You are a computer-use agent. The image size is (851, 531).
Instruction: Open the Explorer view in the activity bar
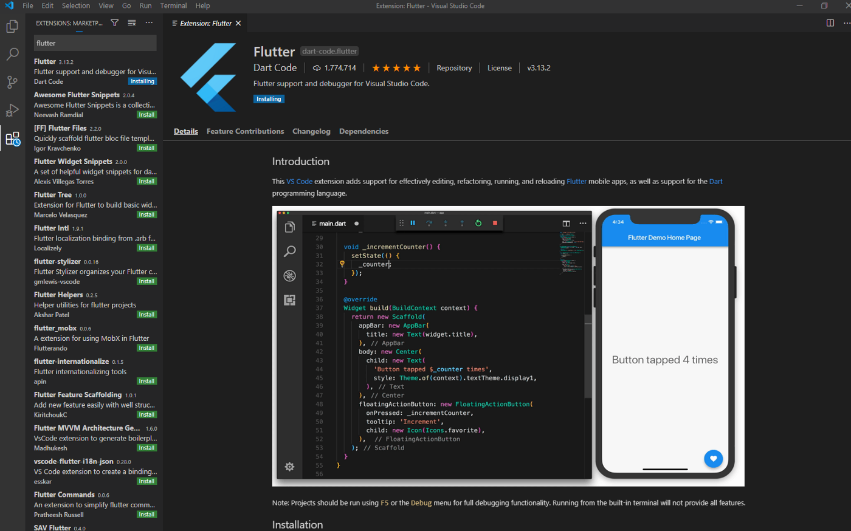point(12,27)
